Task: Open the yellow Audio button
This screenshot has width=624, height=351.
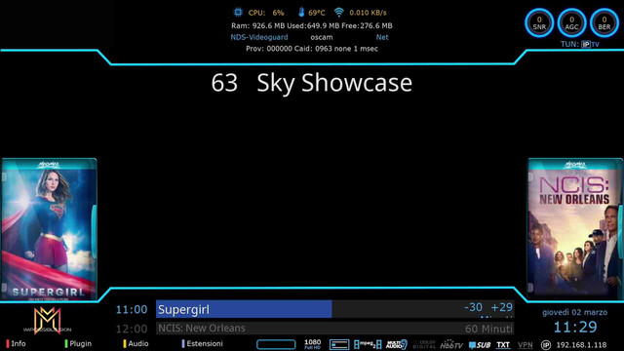Action: 136,344
